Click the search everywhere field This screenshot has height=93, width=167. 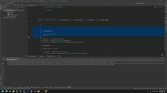pos(20,3)
